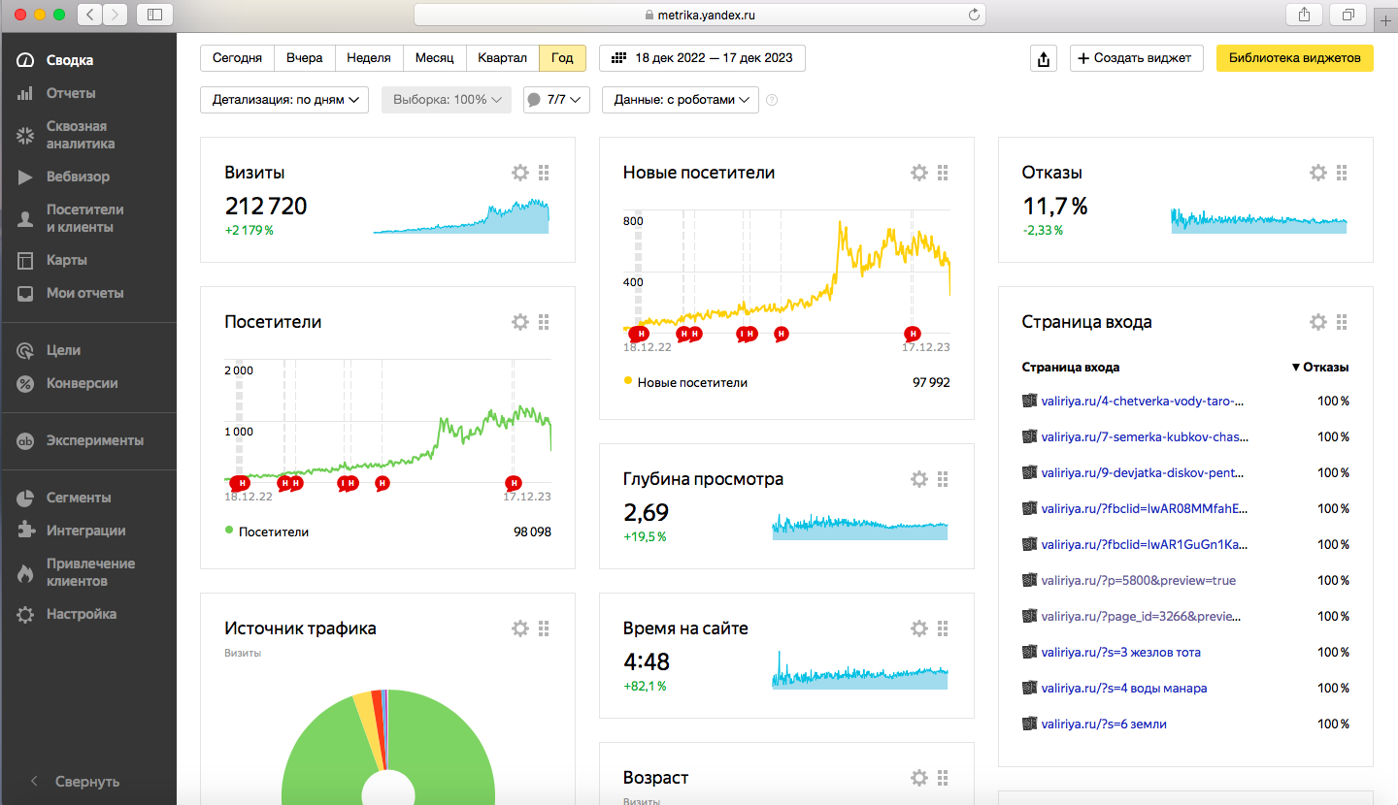Open Библиотека виджетов
Image resolution: width=1398 pixels, height=805 pixels.
click(x=1295, y=58)
